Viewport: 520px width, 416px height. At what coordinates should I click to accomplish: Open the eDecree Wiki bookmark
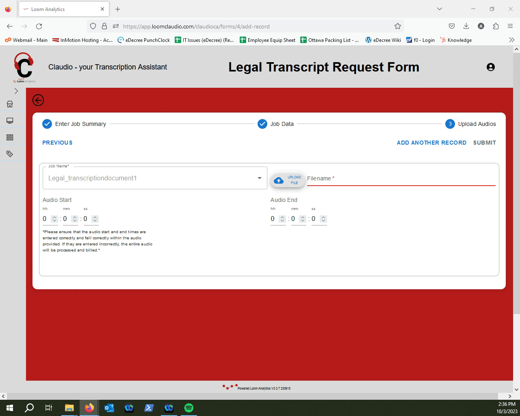click(383, 40)
